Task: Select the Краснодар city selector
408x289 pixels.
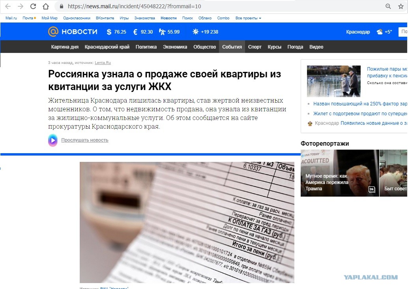Action: click(358, 32)
